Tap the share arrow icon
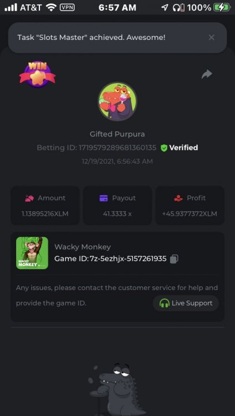This screenshot has width=235, height=416. coord(207,74)
